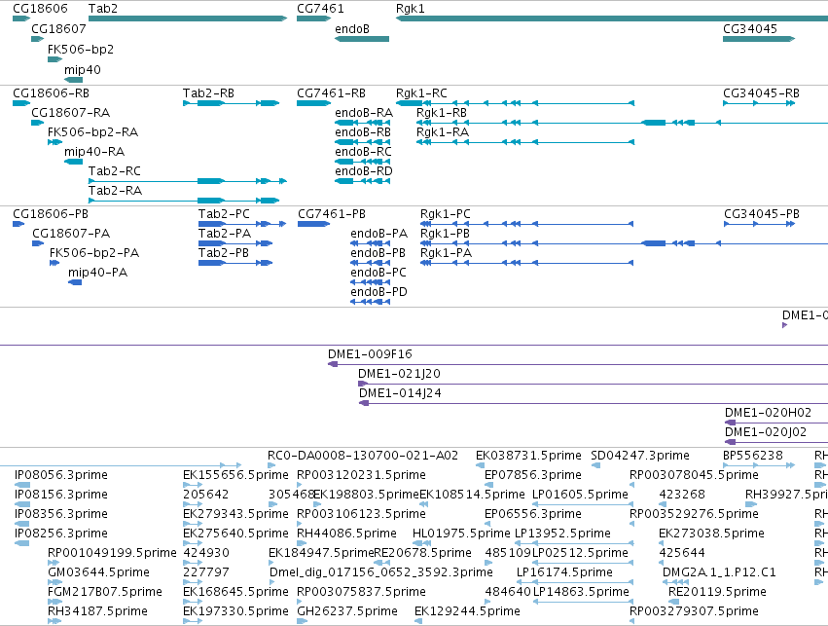This screenshot has width=828, height=626.
Task: Click the Dmel_dig_017156_0652_3592.3prime label
Action: 380,572
